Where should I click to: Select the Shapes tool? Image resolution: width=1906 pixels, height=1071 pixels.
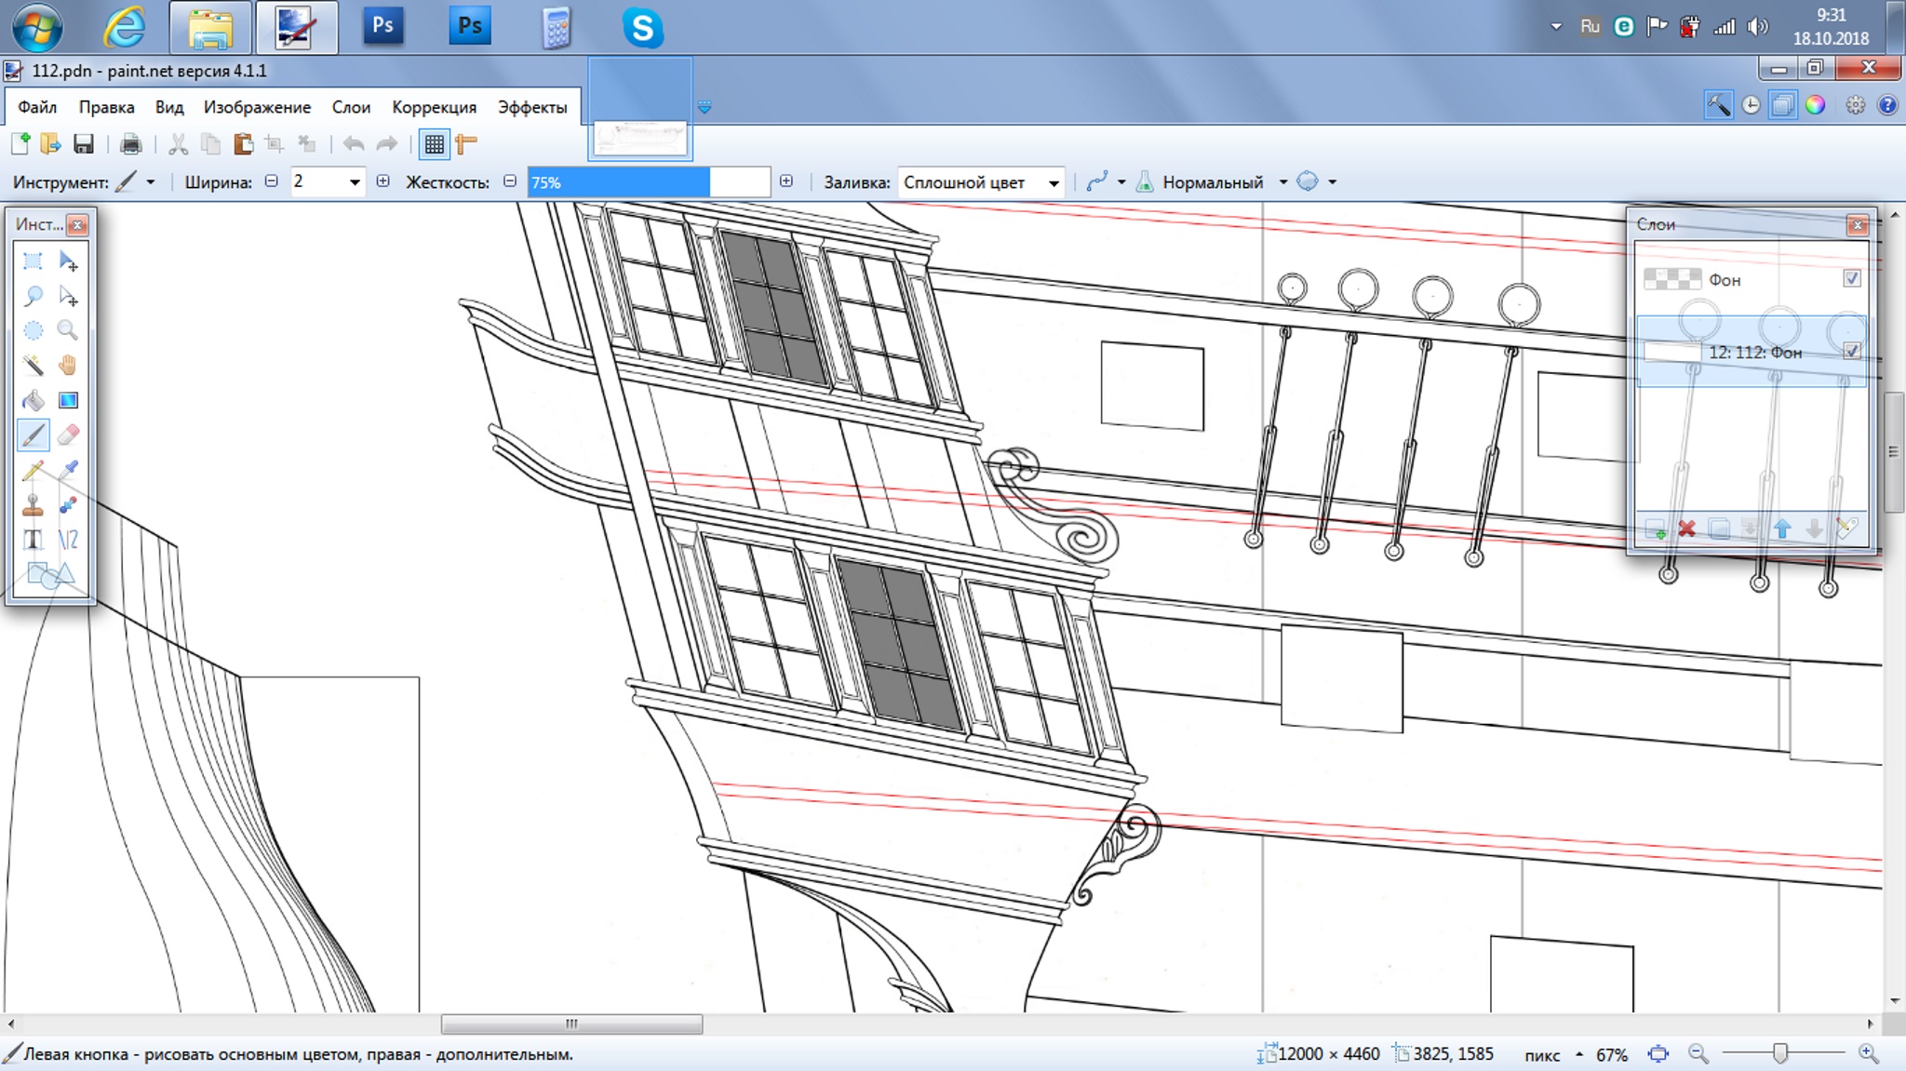[x=50, y=574]
